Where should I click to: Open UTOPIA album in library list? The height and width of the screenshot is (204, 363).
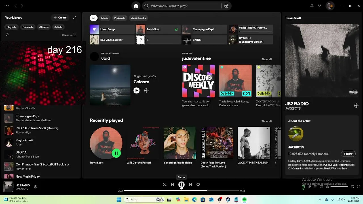click(41, 154)
